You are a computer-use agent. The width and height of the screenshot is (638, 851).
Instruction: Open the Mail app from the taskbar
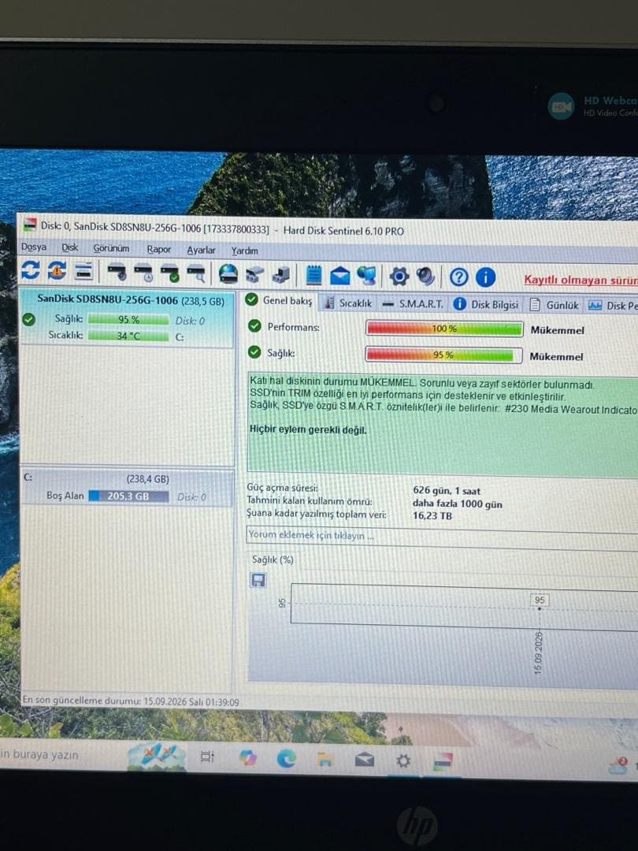pos(364,760)
